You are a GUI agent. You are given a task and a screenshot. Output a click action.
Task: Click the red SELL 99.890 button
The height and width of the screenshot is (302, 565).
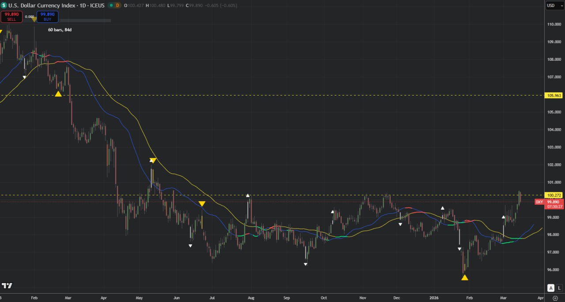[11, 17]
